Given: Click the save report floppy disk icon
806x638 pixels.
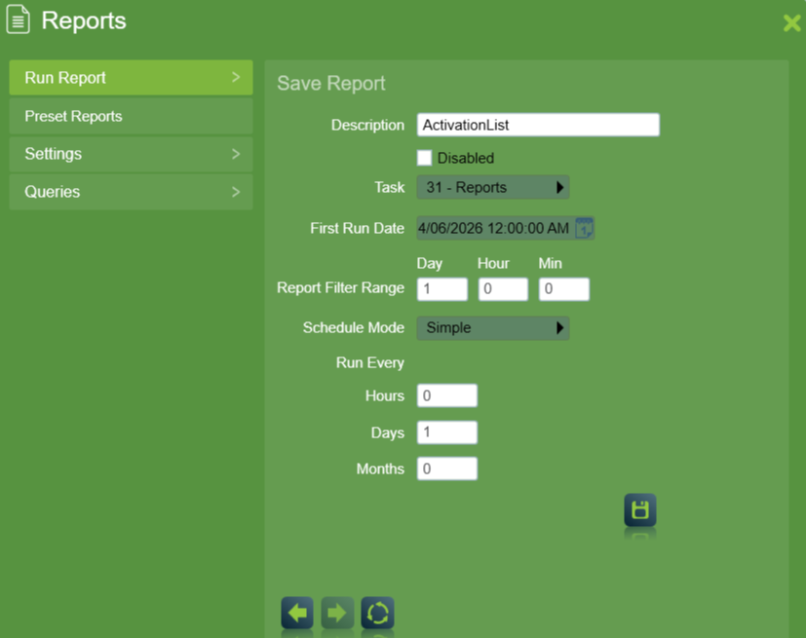Looking at the screenshot, I should (640, 510).
